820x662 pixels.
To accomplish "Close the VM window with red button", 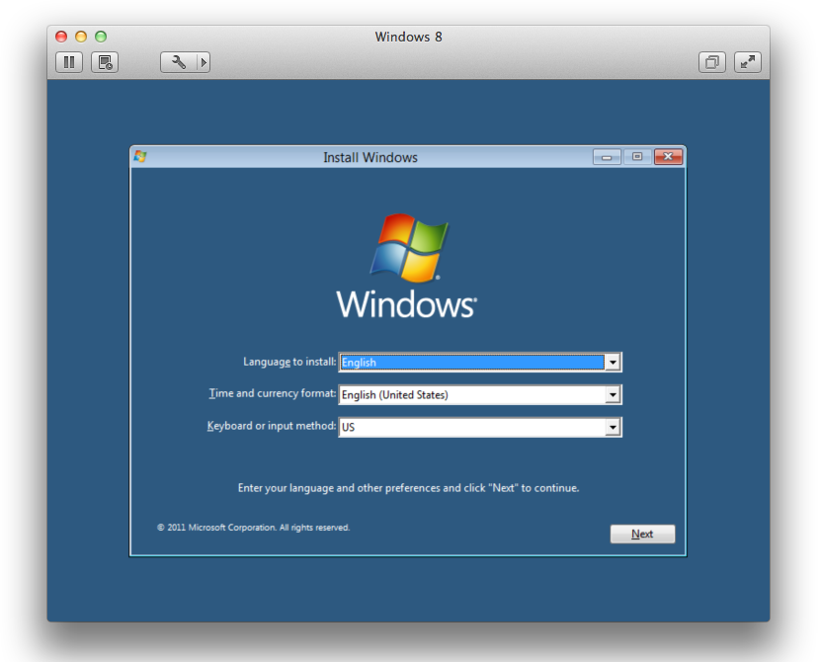I will coord(61,37).
